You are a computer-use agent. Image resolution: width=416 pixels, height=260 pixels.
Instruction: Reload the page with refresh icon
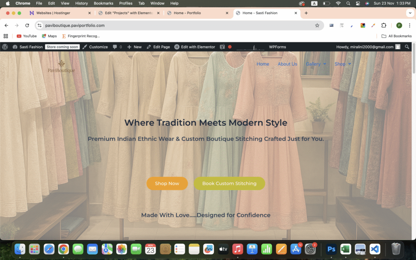(x=27, y=25)
